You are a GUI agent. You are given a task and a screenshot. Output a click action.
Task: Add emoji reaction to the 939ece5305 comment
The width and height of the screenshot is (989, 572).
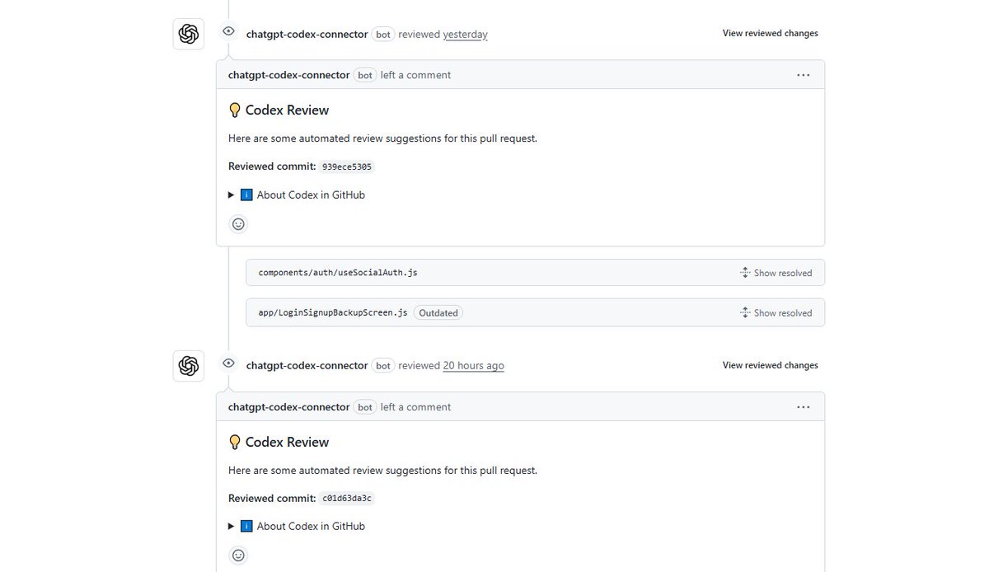238,224
